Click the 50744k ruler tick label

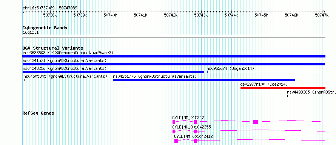(x=231, y=15)
